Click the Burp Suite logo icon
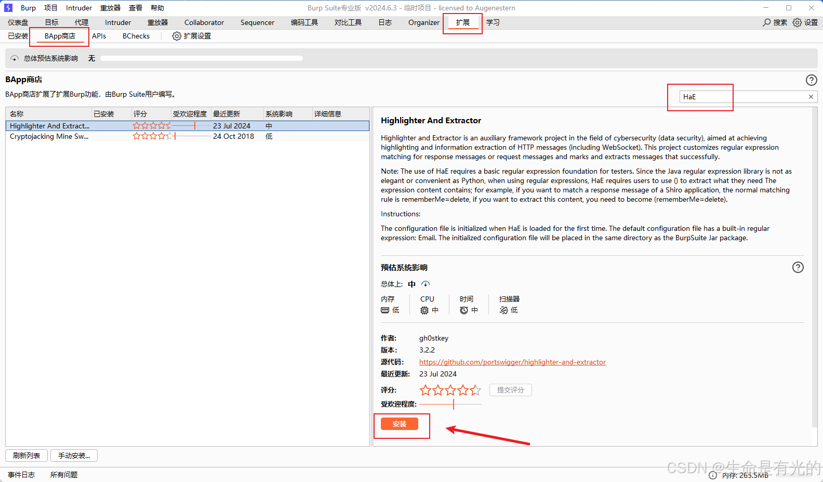Image resolution: width=823 pixels, height=482 pixels. pyautogui.click(x=8, y=8)
